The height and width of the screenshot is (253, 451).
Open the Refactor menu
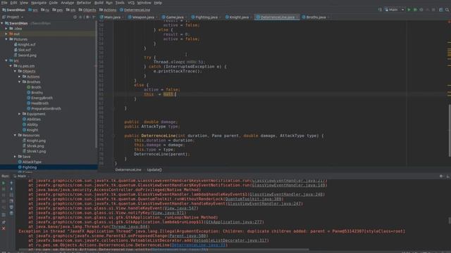click(84, 3)
